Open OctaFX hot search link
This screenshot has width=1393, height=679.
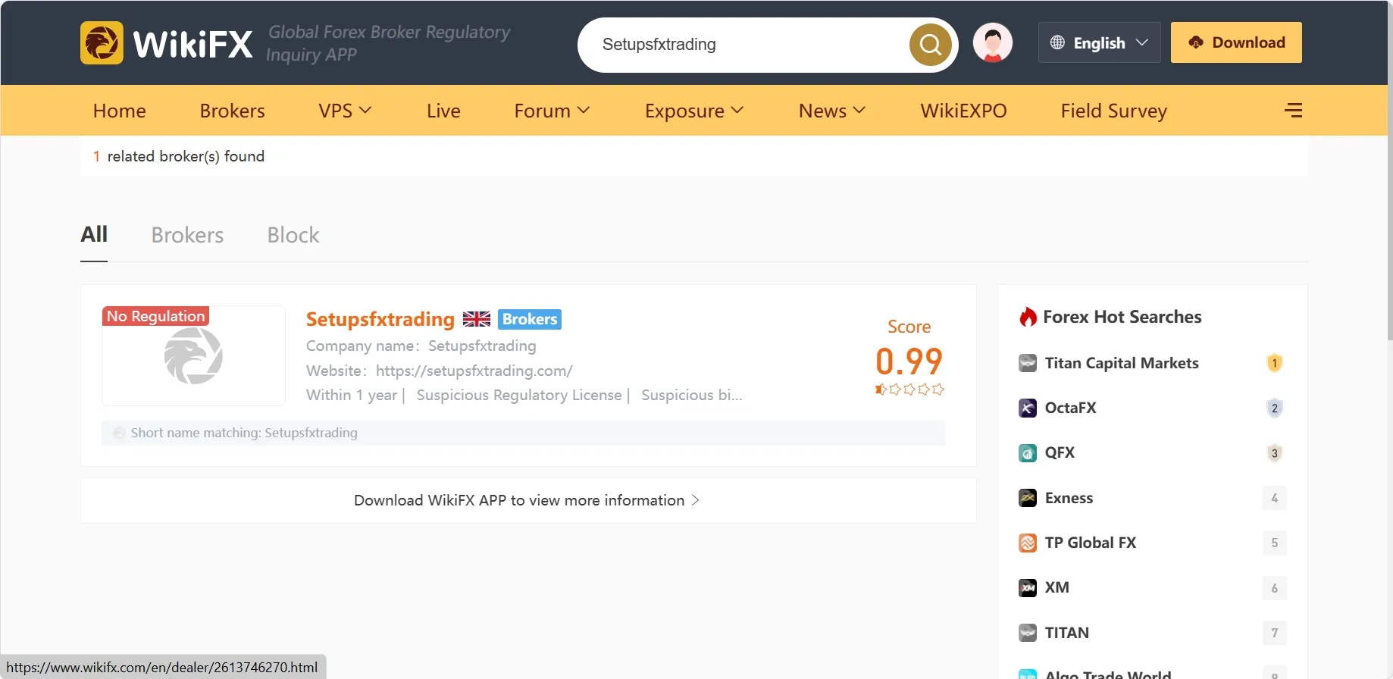point(1070,408)
